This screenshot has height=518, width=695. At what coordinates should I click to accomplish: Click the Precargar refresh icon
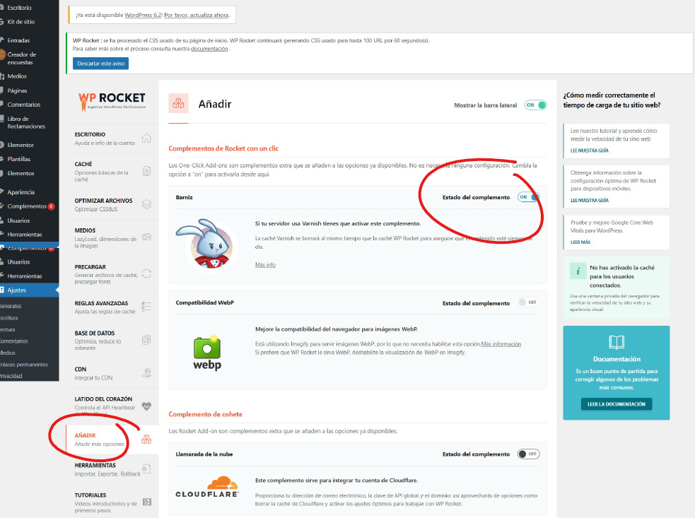(147, 273)
